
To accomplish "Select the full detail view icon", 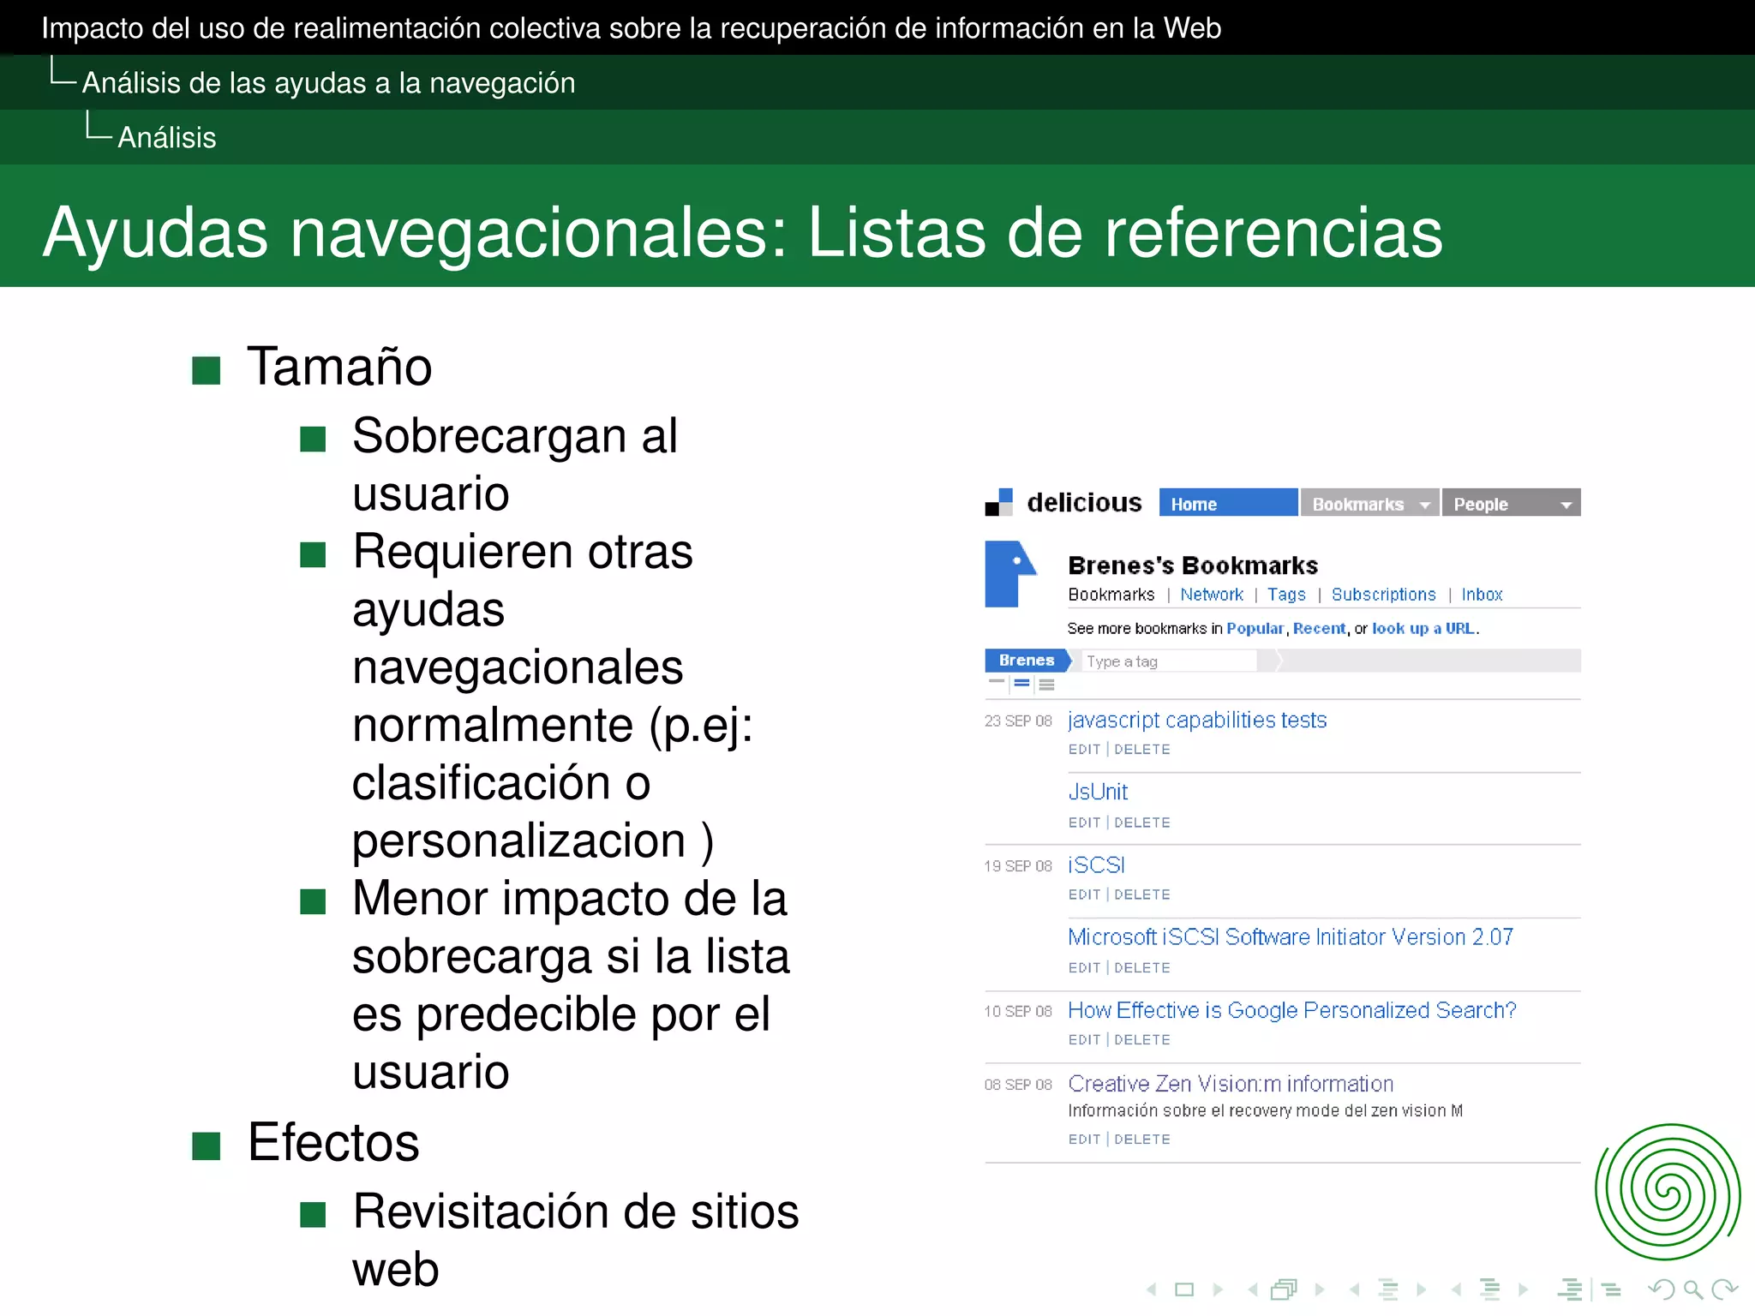I will [x=1046, y=684].
